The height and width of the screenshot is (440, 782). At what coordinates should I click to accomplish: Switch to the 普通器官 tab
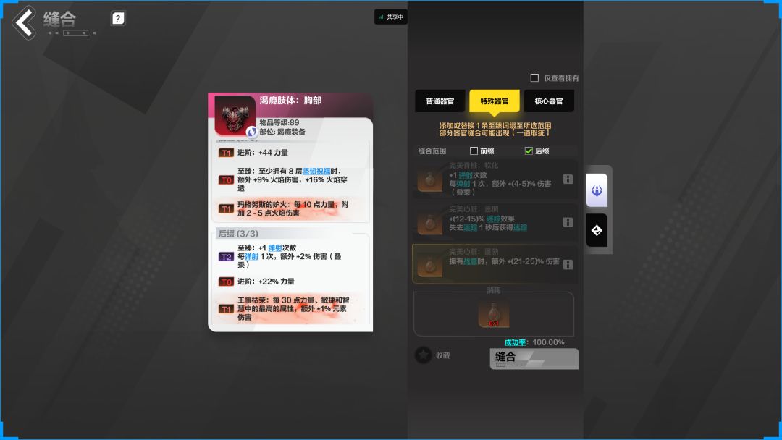440,101
